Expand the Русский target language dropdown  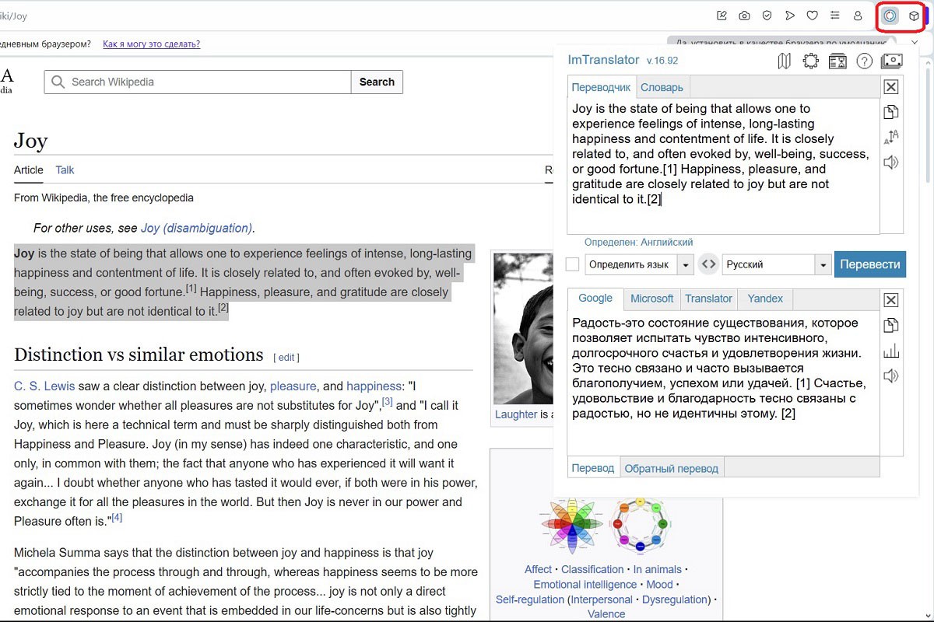823,264
